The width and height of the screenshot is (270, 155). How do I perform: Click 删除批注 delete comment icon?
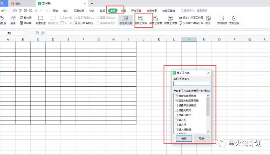(x=53, y=20)
